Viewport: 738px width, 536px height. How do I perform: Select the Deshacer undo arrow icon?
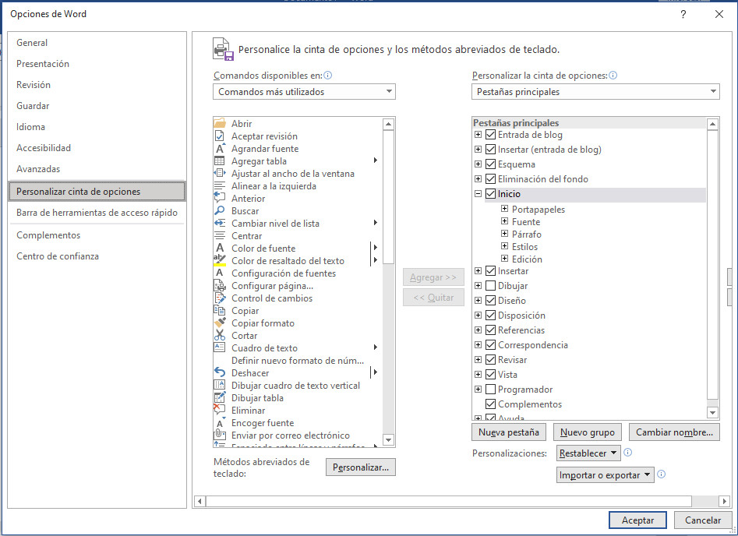pos(220,372)
